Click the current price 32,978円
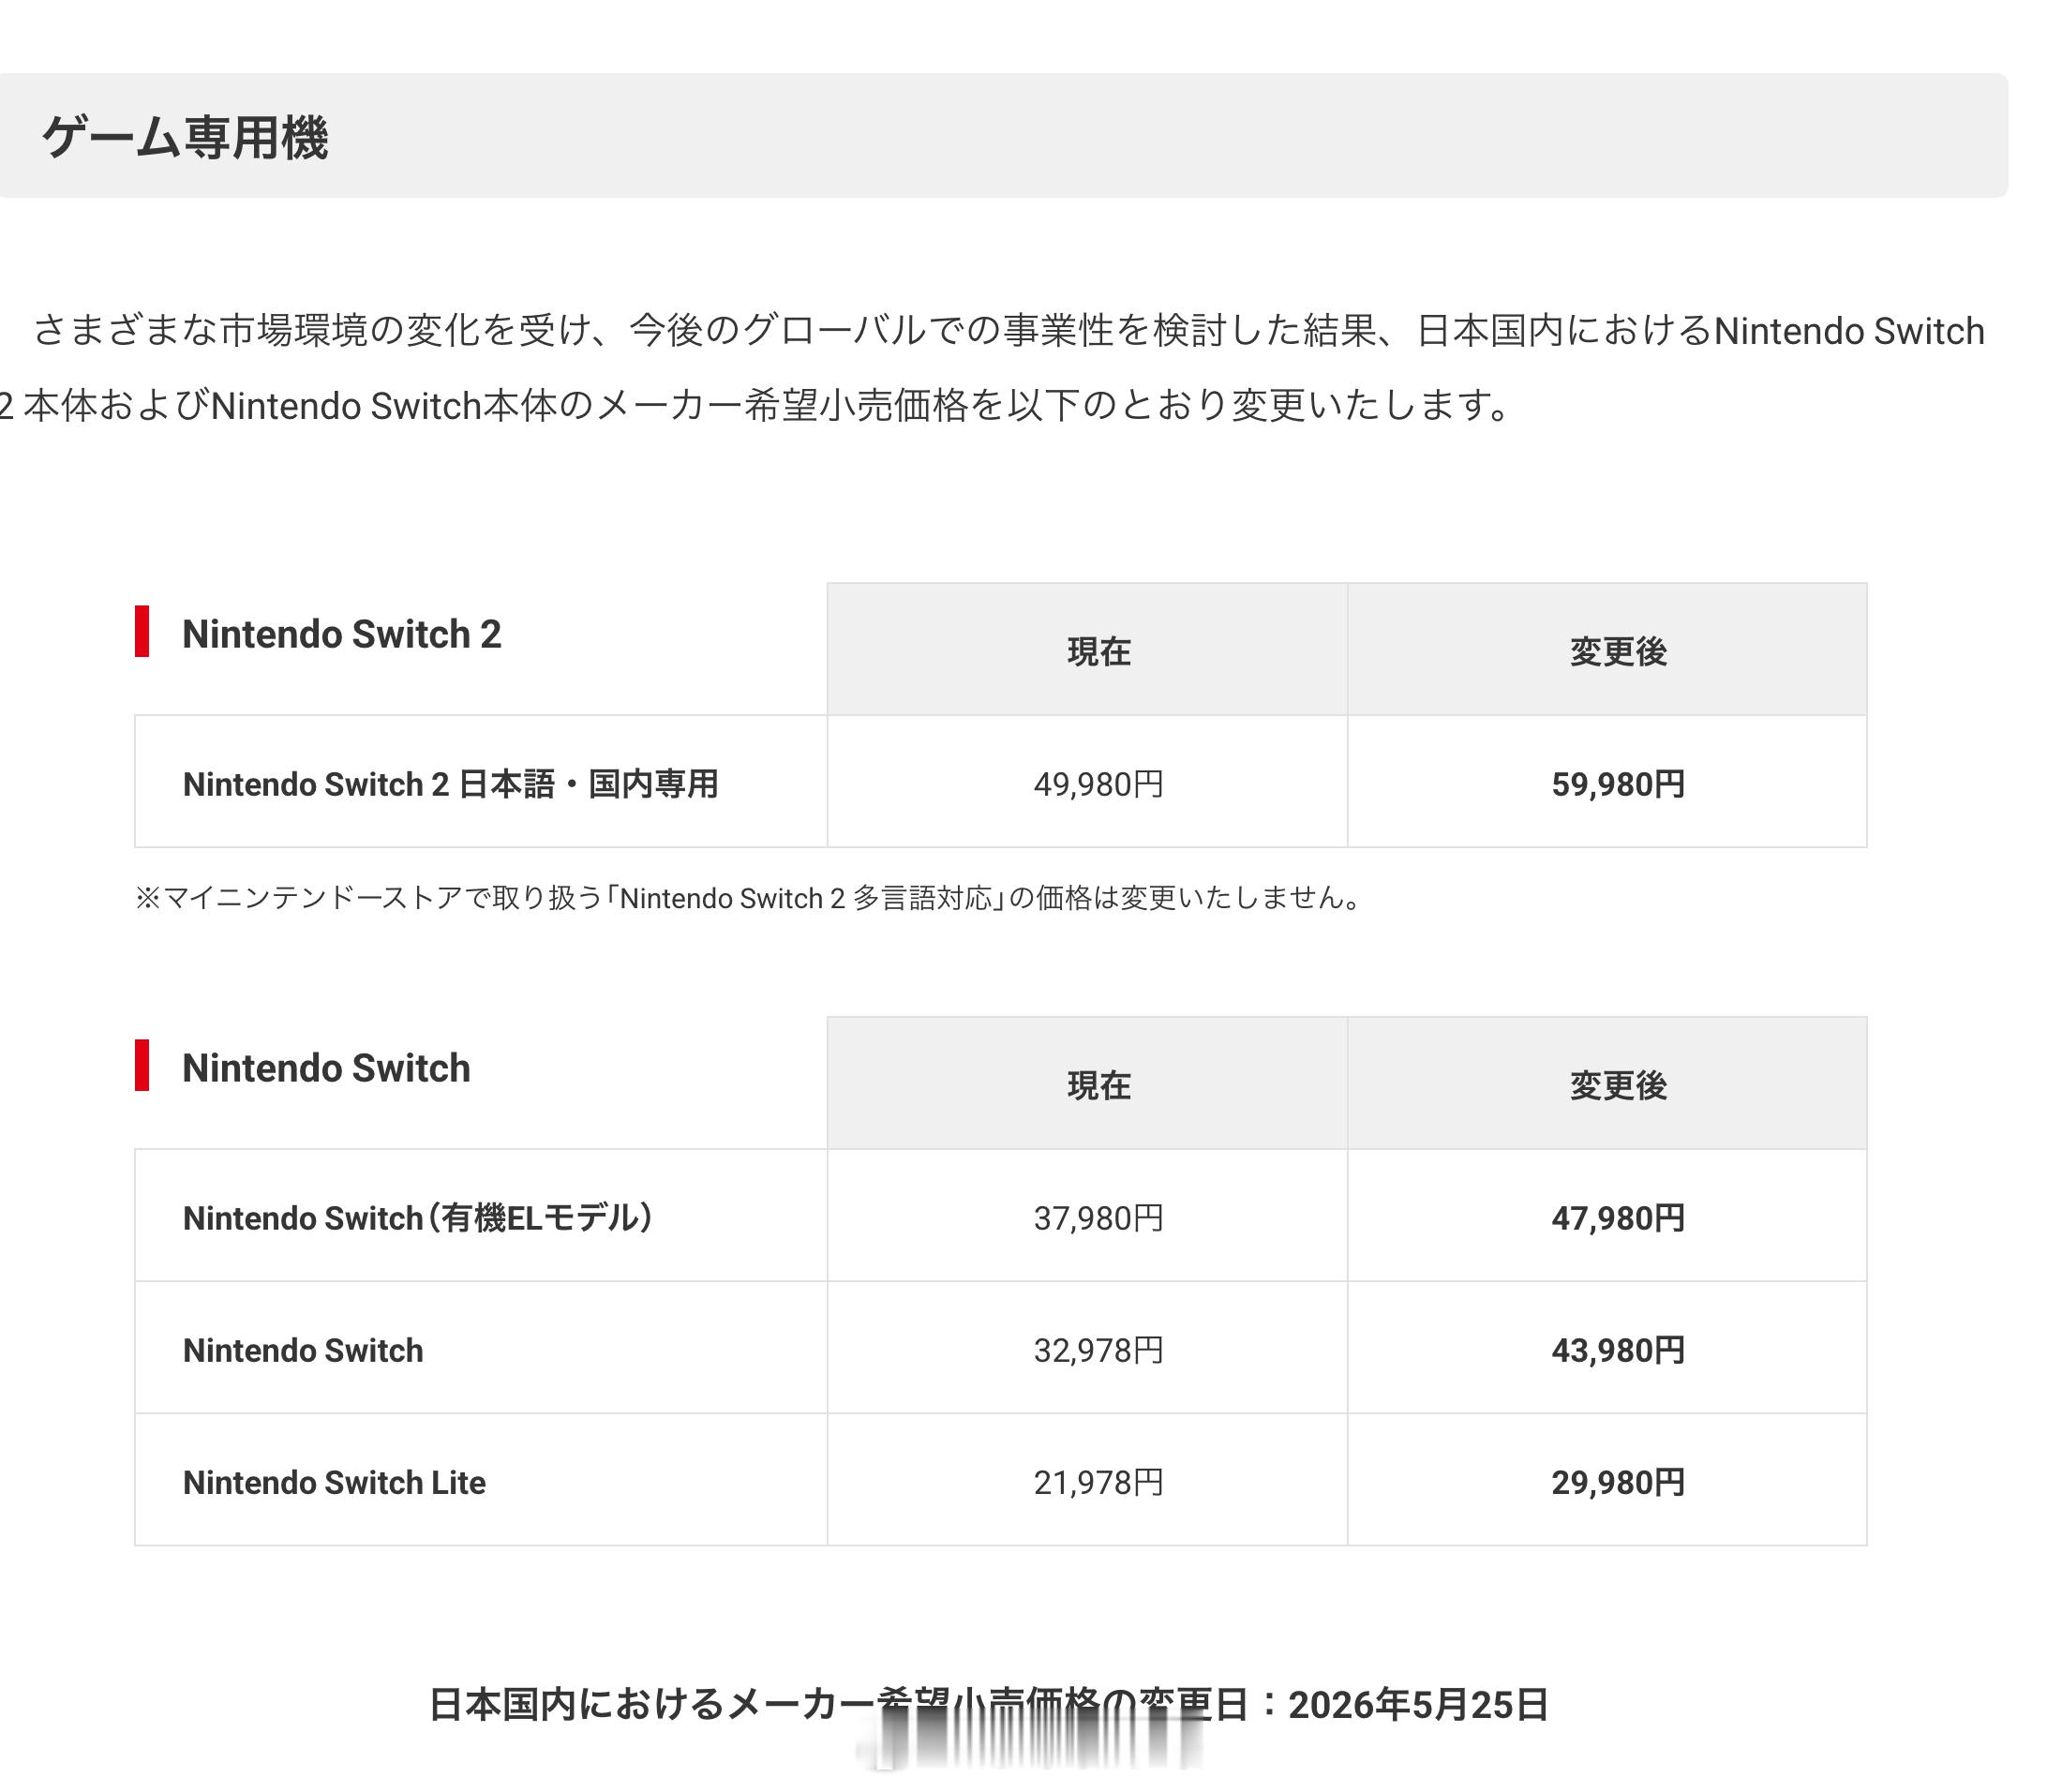2062x1792 pixels. tap(1098, 1350)
